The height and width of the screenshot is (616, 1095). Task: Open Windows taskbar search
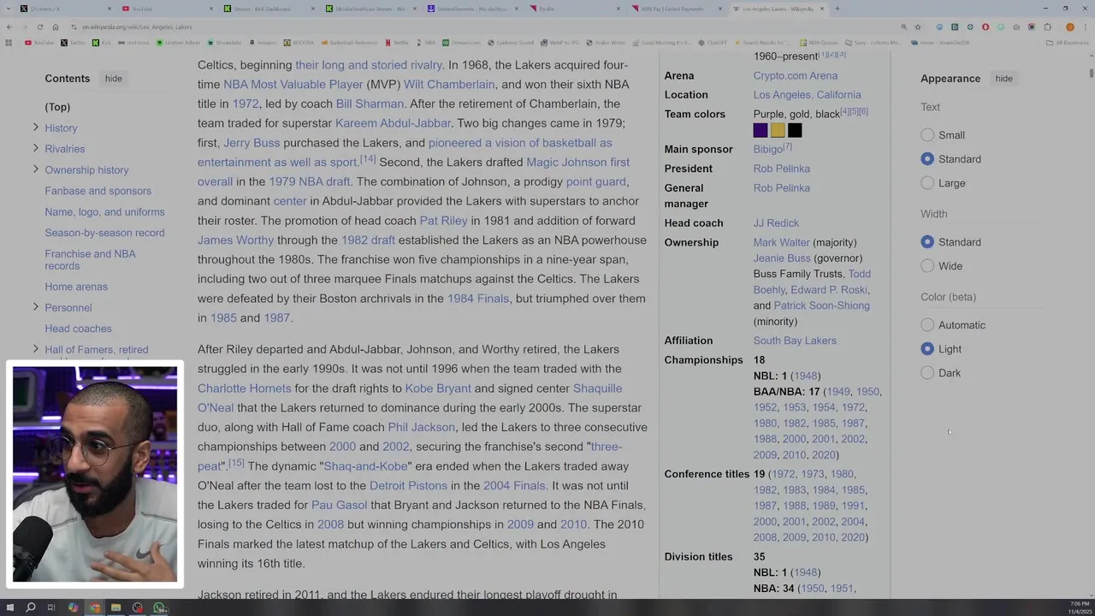[30, 607]
